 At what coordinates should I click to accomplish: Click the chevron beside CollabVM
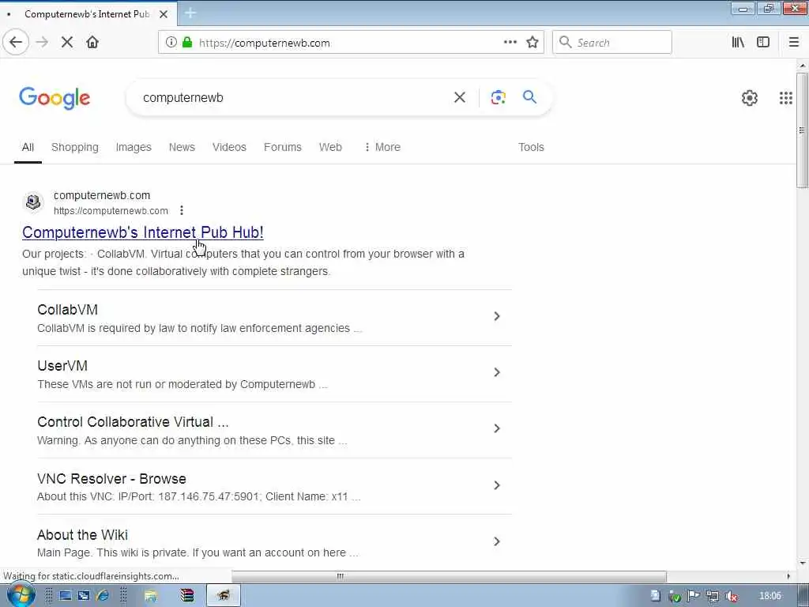(x=497, y=316)
